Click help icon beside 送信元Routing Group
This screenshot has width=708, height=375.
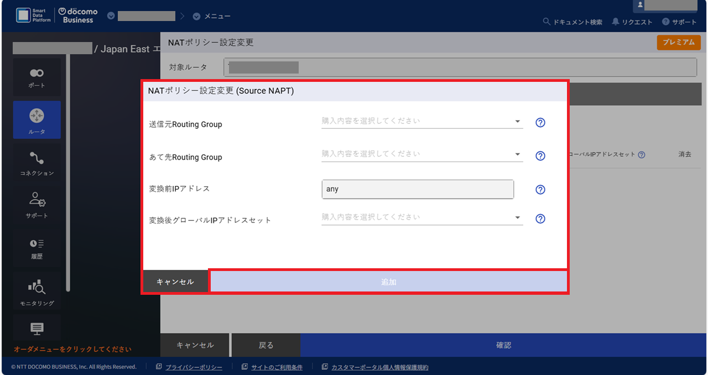(540, 123)
